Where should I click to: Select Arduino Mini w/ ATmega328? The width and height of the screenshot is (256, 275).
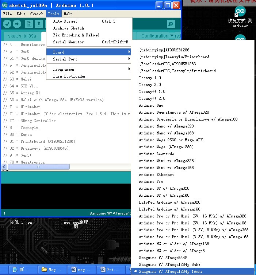(193, 161)
